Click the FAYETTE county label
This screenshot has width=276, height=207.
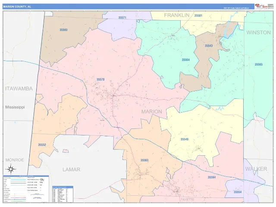[x=187, y=200]
